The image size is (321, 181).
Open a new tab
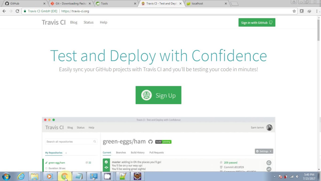point(234,4)
